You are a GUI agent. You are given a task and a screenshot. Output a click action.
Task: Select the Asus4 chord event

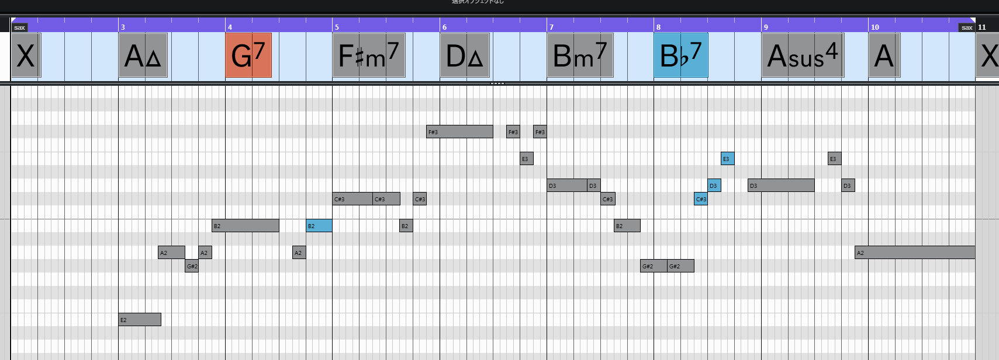coord(802,55)
